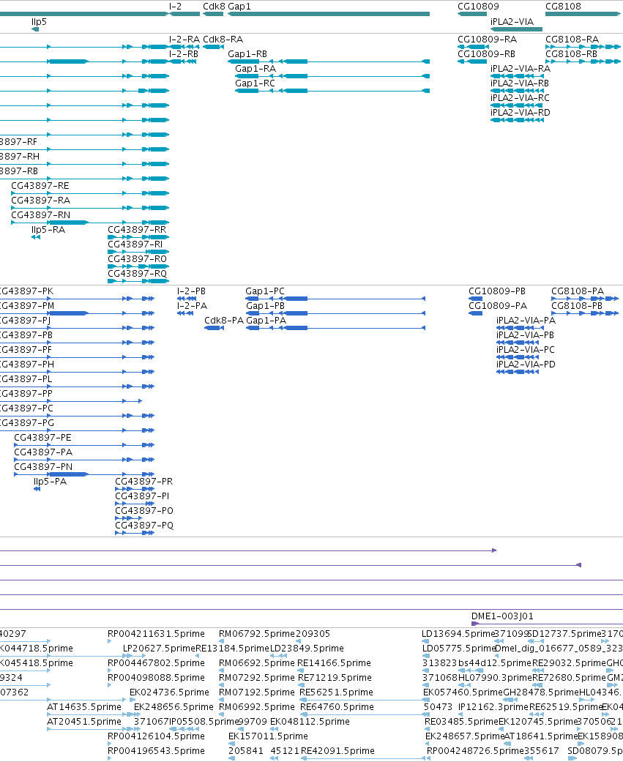Select the CG8108 gene label
Viewport: 623px width, 762px height.
(x=563, y=7)
